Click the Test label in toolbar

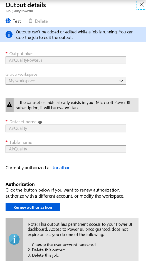[x=17, y=21]
